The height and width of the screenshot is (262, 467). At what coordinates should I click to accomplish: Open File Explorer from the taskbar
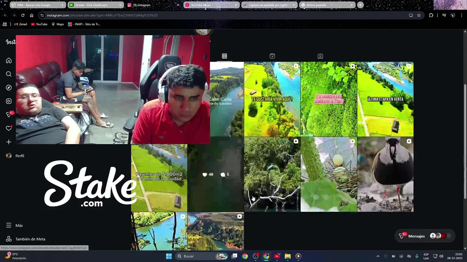(287, 256)
